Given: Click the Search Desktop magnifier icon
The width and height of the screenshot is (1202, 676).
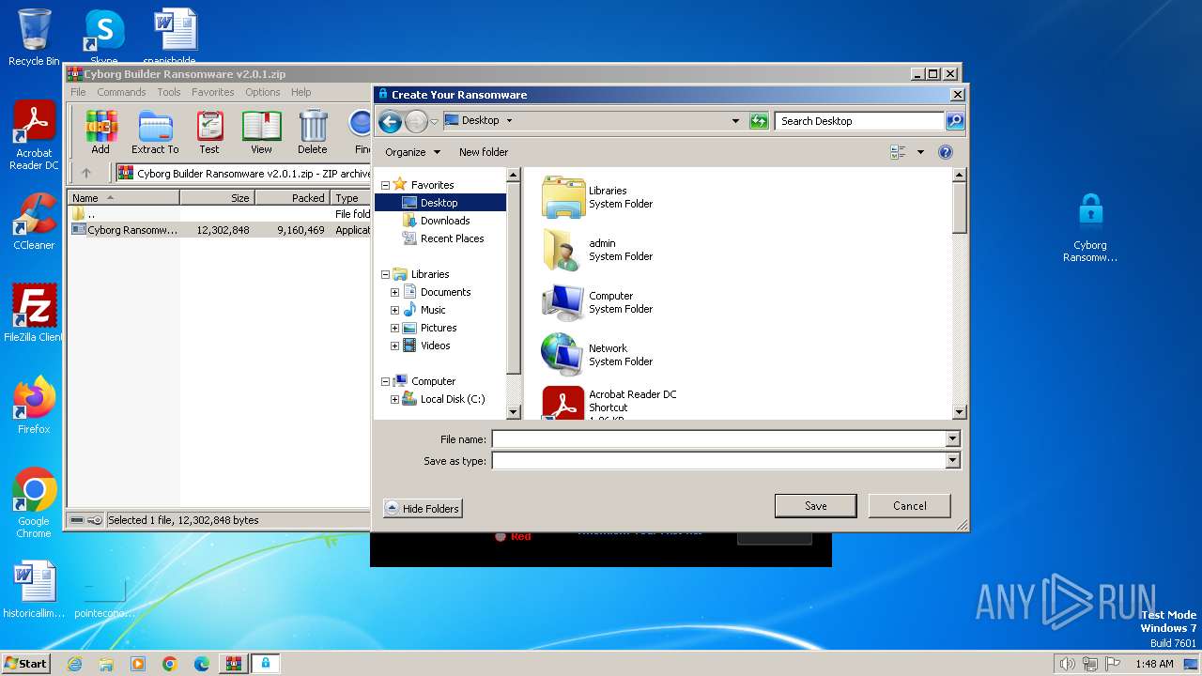Looking at the screenshot, I should tap(954, 120).
